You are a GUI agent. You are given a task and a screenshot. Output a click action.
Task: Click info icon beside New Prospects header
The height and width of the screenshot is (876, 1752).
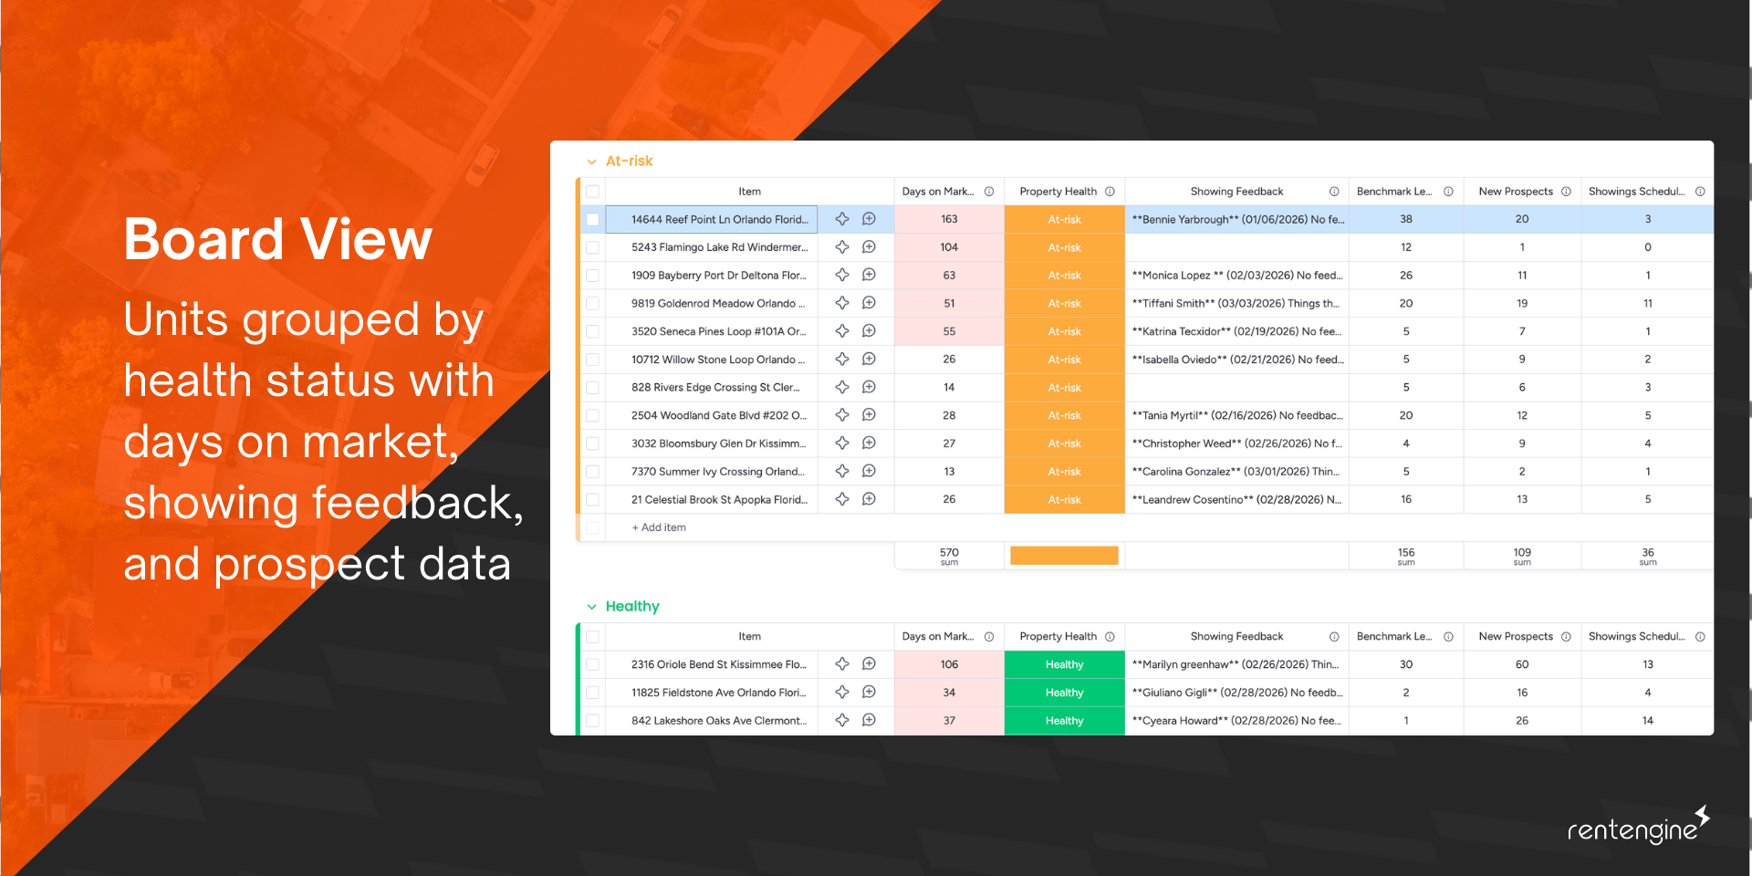point(1568,192)
